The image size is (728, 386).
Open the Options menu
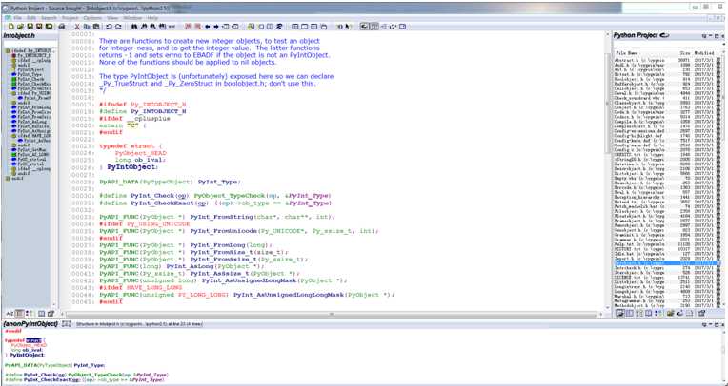[x=92, y=18]
